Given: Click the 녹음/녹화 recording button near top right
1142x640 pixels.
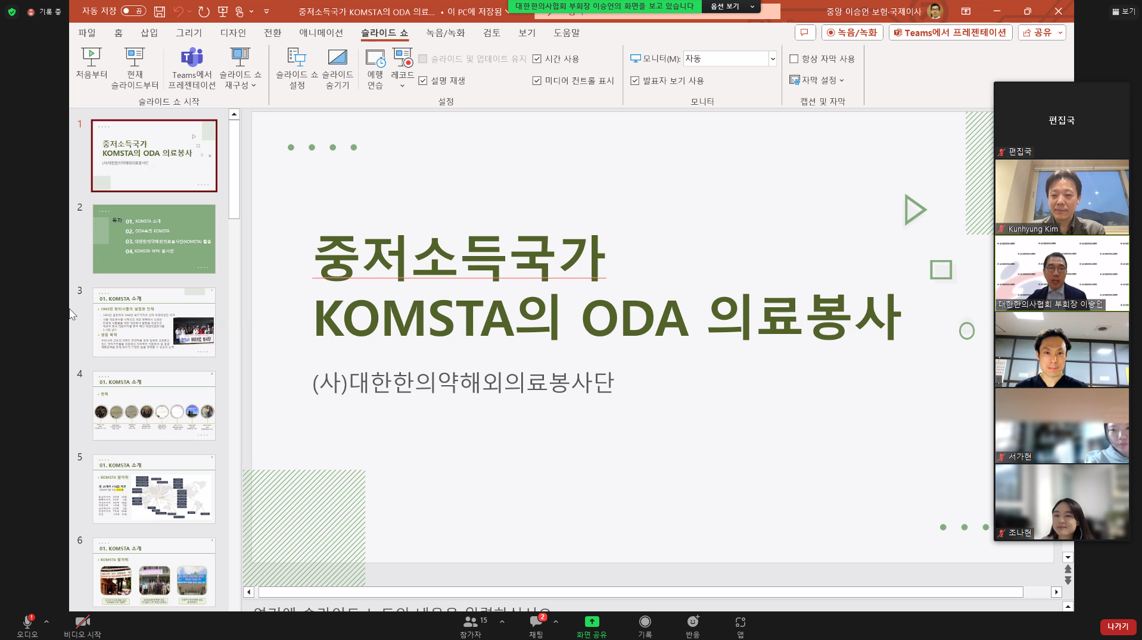Looking at the screenshot, I should coord(852,32).
